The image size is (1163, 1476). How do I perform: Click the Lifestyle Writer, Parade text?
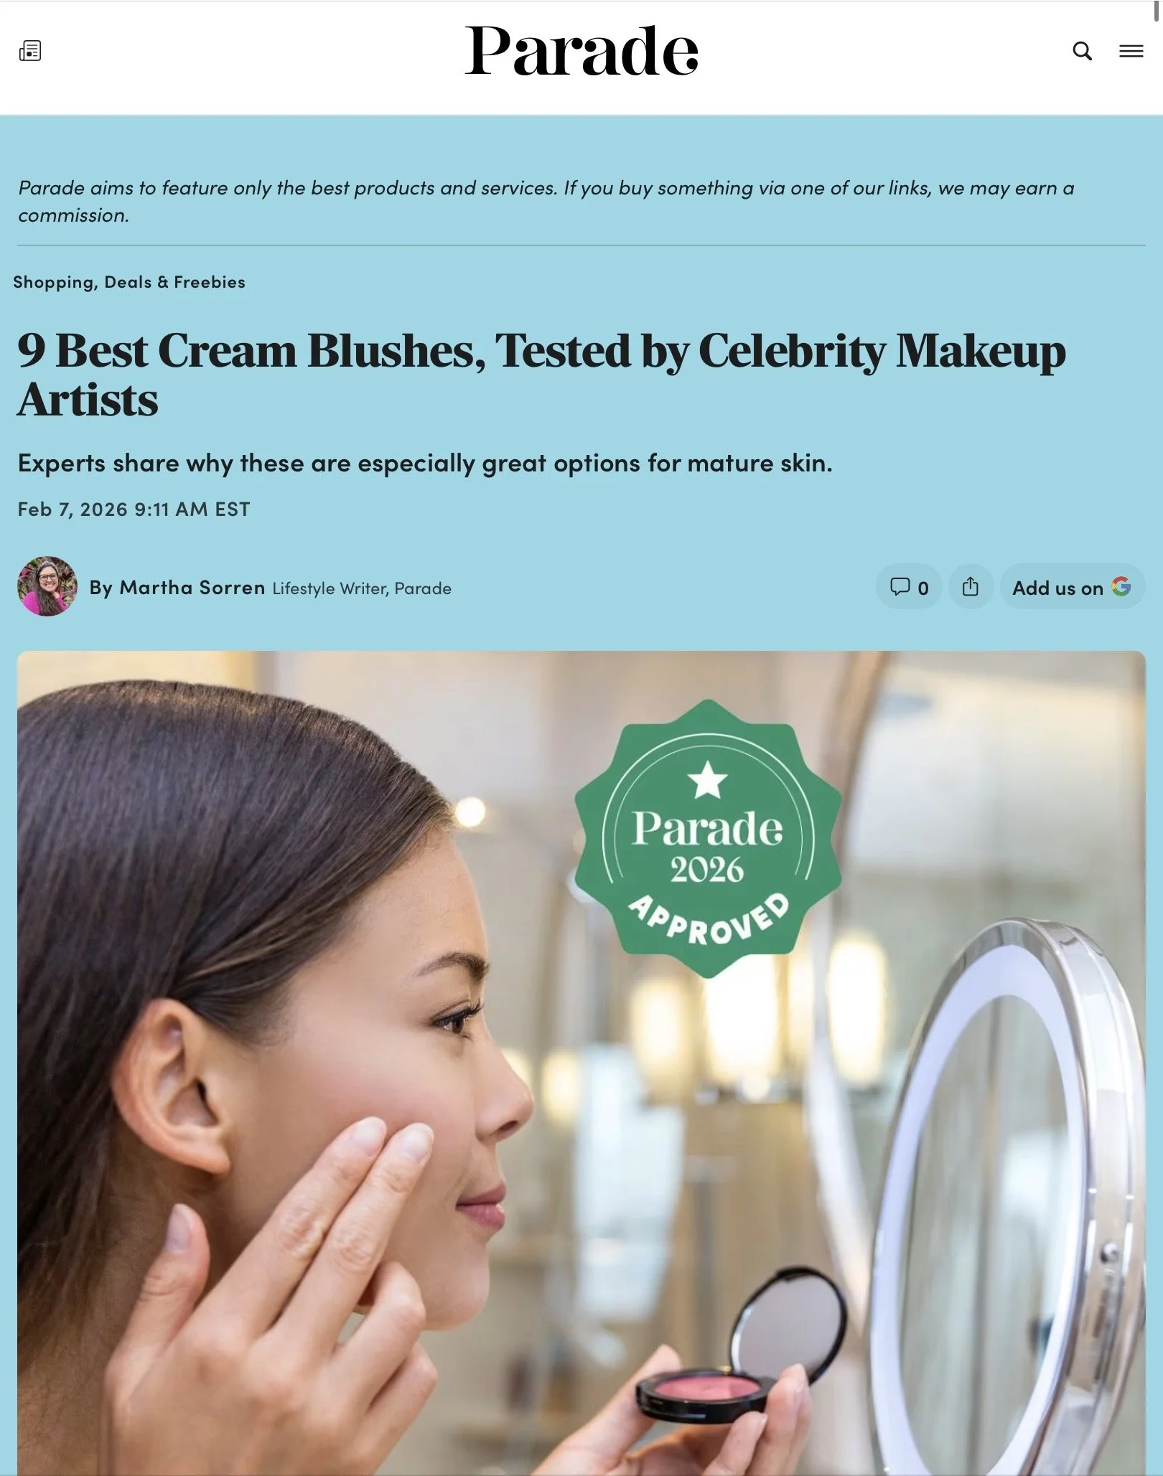tap(362, 588)
